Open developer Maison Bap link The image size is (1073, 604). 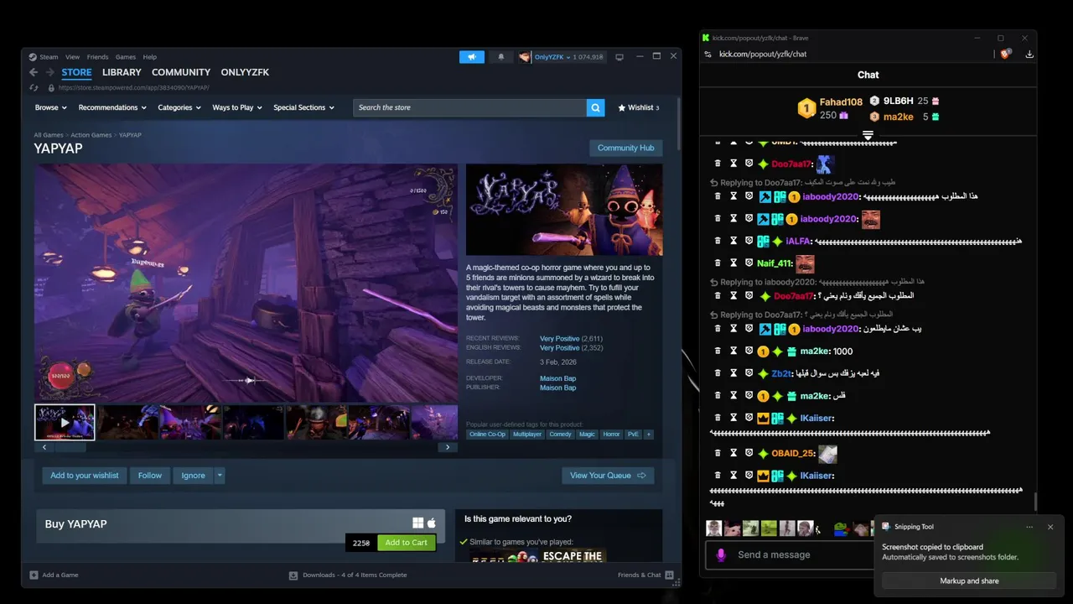click(x=557, y=378)
